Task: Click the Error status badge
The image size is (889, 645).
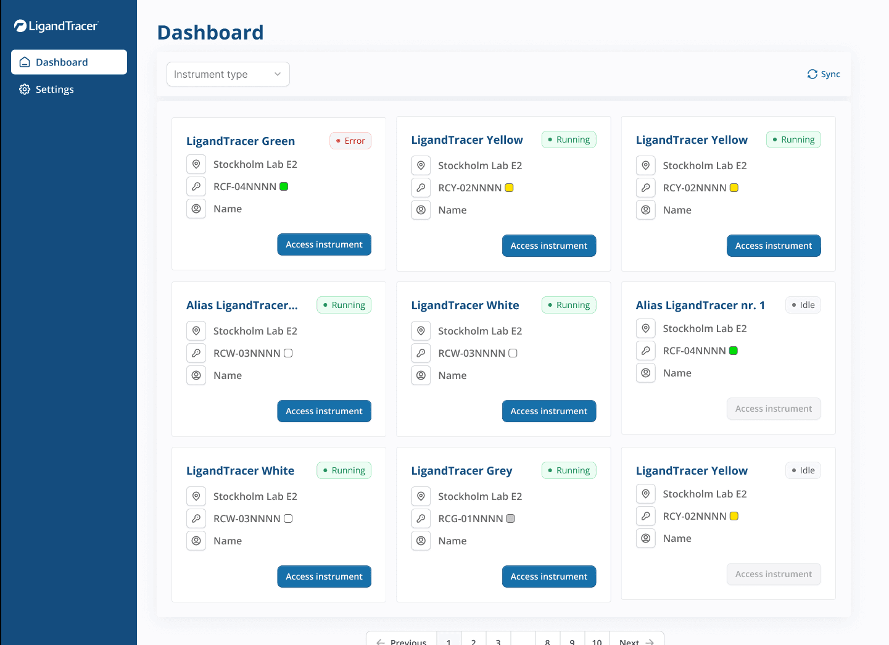Action: 350,141
